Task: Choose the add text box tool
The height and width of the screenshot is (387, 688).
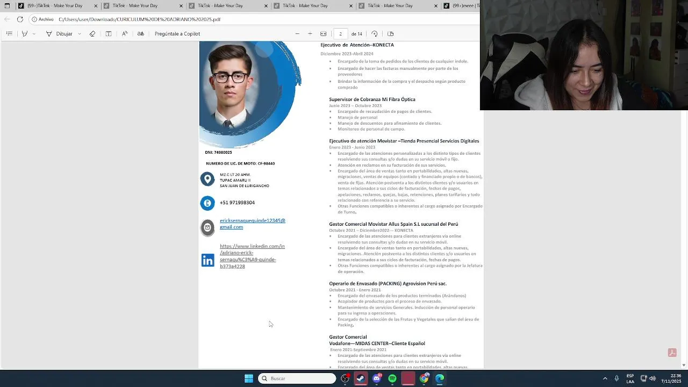Action: [x=109, y=33]
